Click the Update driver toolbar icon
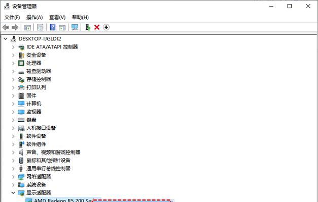 (x=88, y=27)
